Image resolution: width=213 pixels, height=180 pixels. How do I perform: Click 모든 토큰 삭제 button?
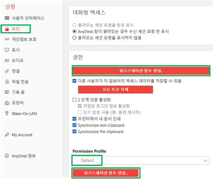(x=115, y=89)
